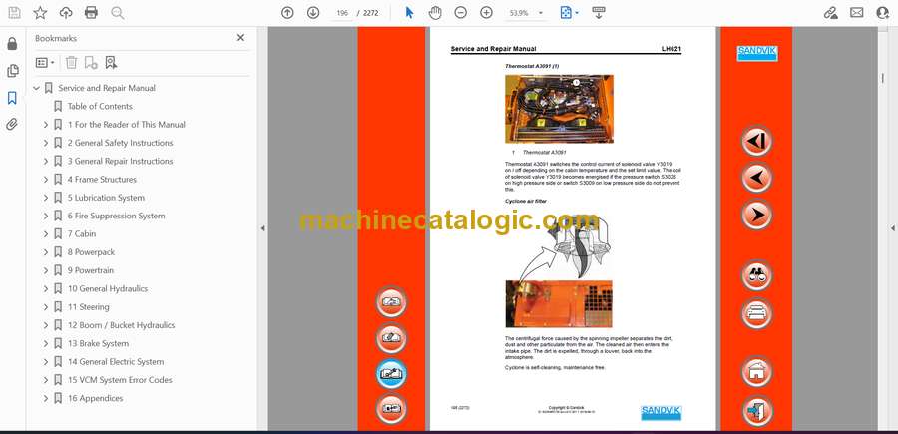Image resolution: width=898 pixels, height=434 pixels.
Task: Click the new bookmark icon
Action: tap(91, 63)
